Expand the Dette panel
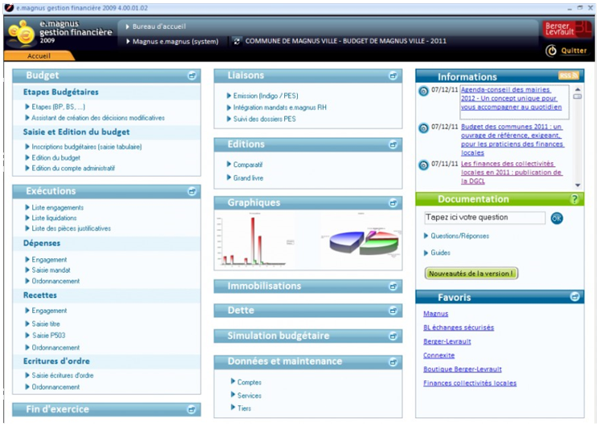599x443 pixels. click(x=393, y=311)
